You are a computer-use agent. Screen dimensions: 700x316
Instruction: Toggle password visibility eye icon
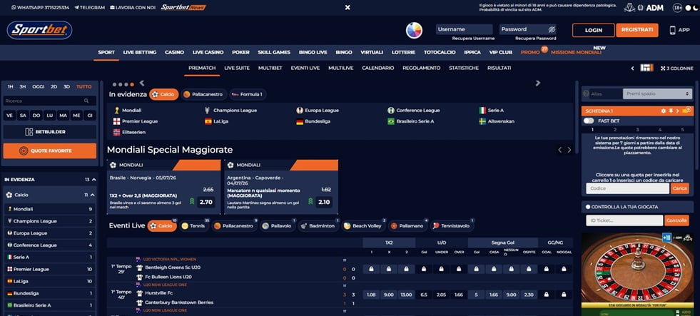552,29
